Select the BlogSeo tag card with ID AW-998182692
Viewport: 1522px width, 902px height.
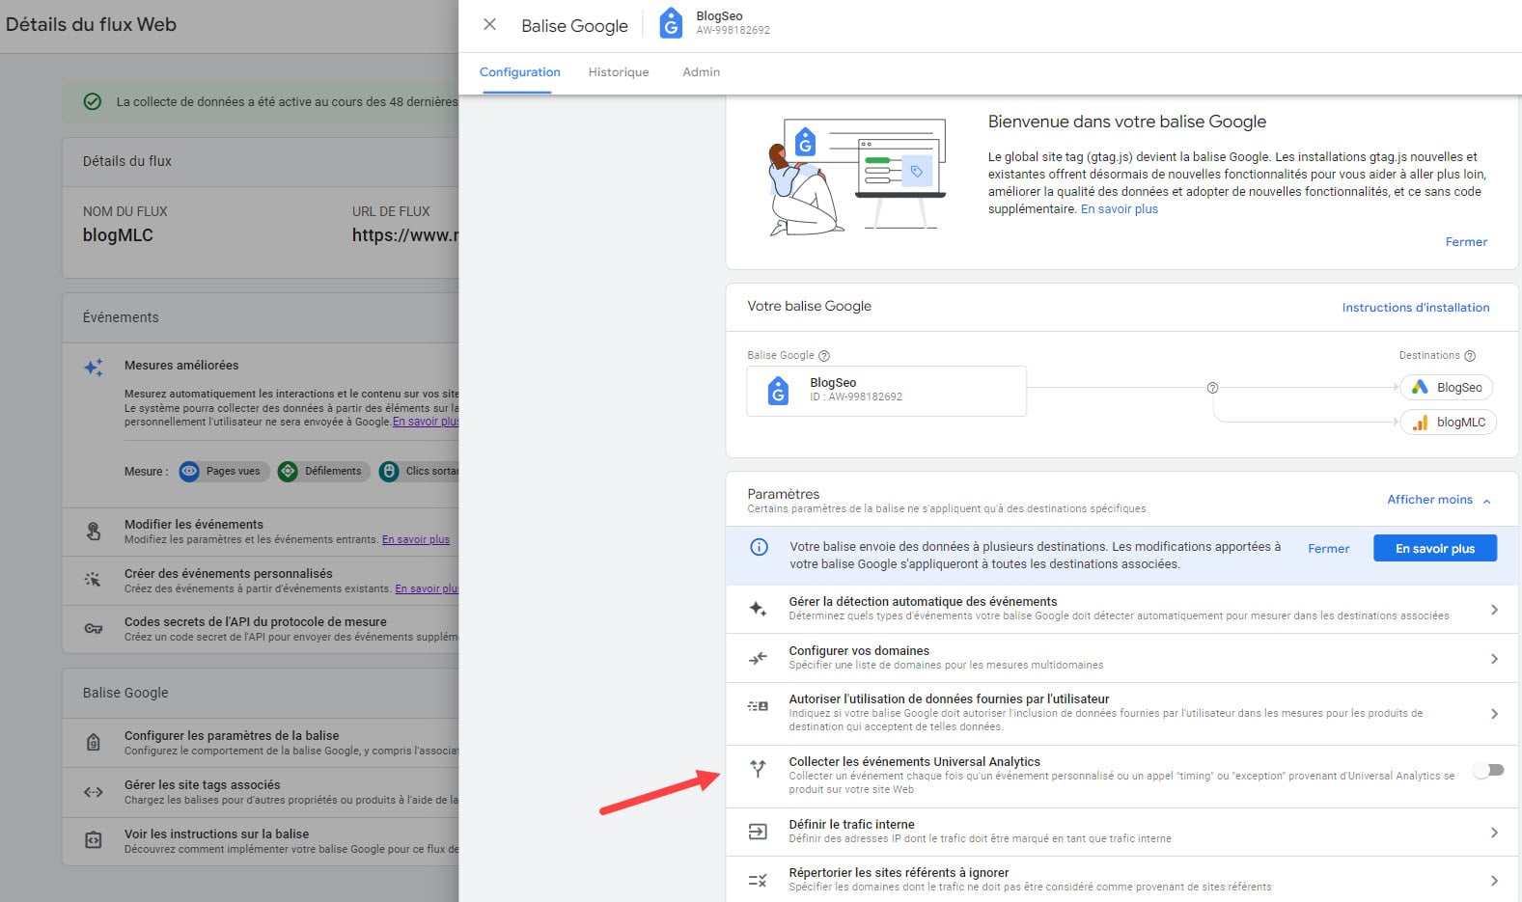(x=886, y=391)
